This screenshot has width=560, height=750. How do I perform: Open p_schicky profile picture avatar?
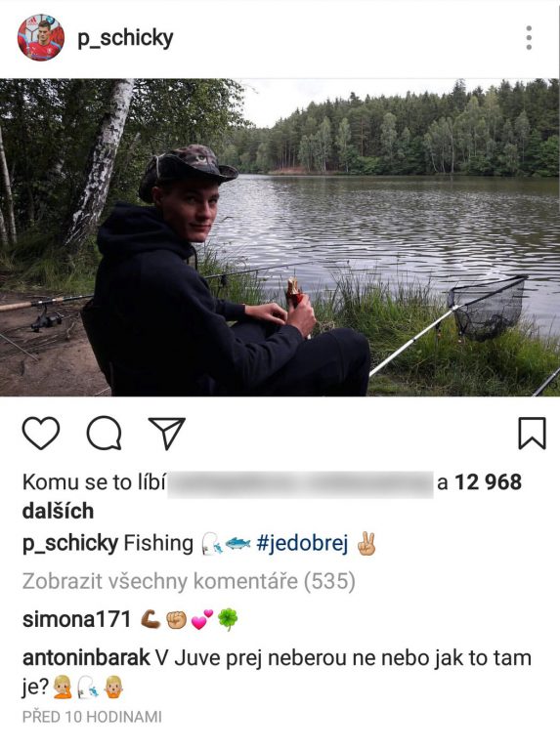[41, 37]
